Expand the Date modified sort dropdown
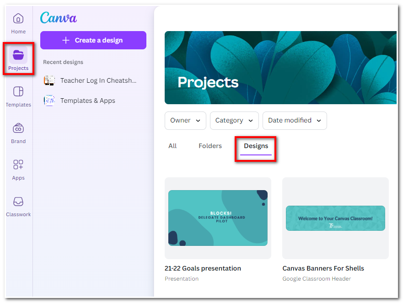This screenshot has width=403, height=303. [x=295, y=121]
